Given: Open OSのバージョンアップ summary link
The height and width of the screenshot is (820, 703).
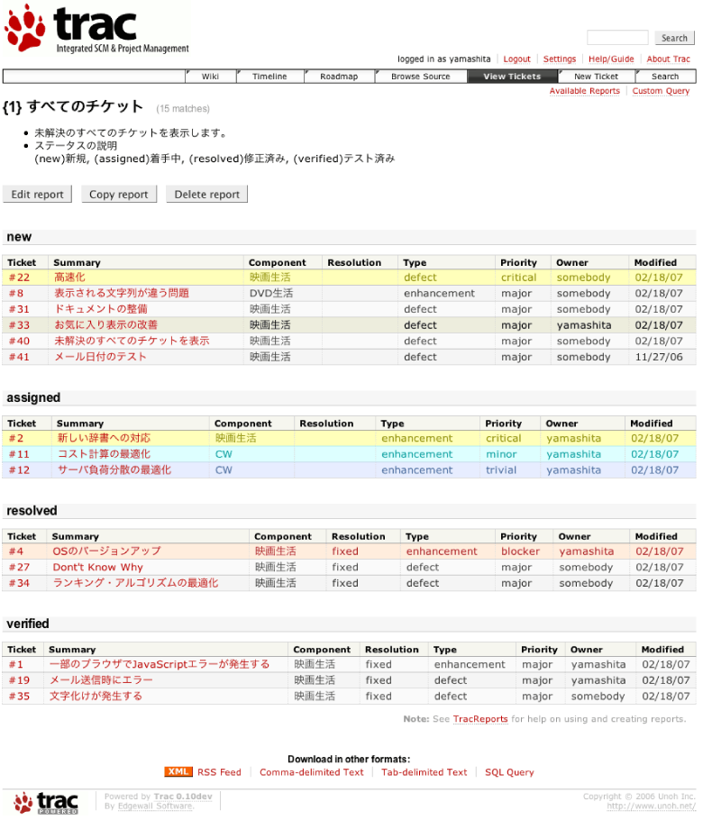Looking at the screenshot, I should [x=106, y=551].
